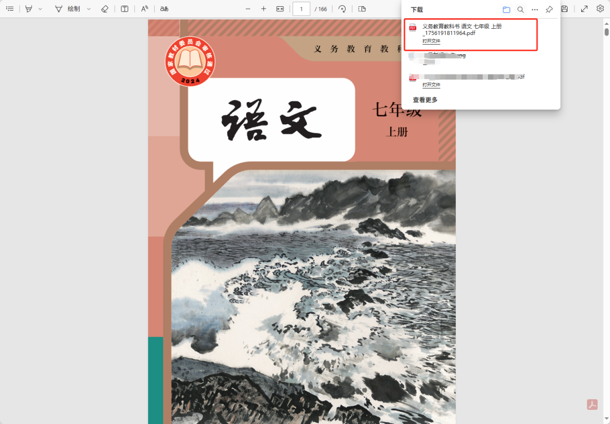Viewport: 610px width, 424px height.
Task: Search within downloaded files
Action: coord(520,9)
